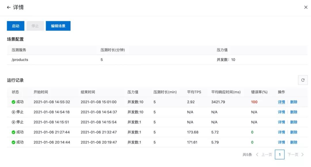Click the 场景配置 section heading
The height and width of the screenshot is (167, 311).
pos(15,39)
